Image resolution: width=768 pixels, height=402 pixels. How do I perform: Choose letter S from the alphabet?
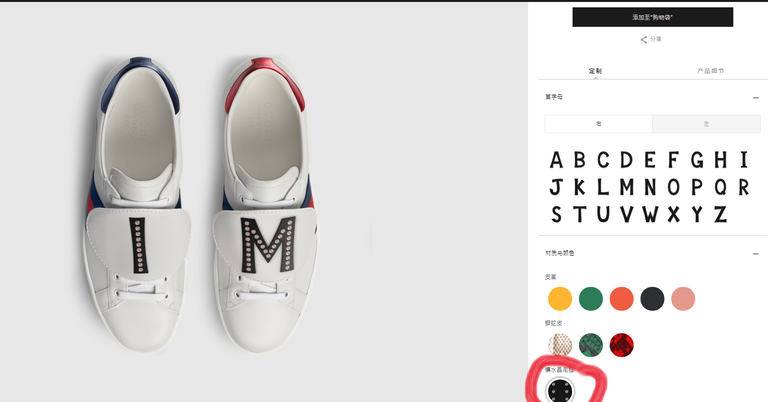[x=556, y=215]
